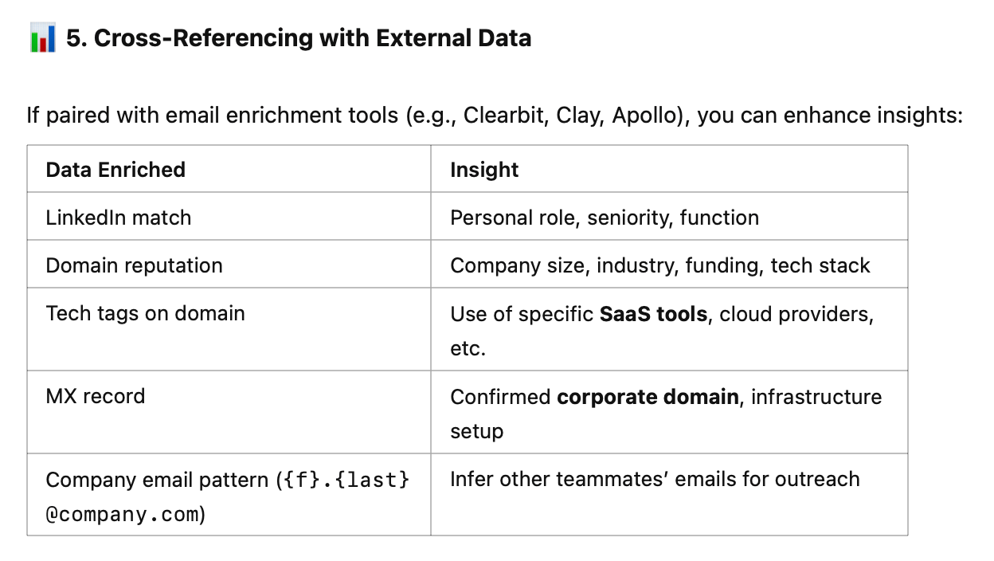Click the @company.com code text
Screen dimensions: 994x561
coord(123,515)
